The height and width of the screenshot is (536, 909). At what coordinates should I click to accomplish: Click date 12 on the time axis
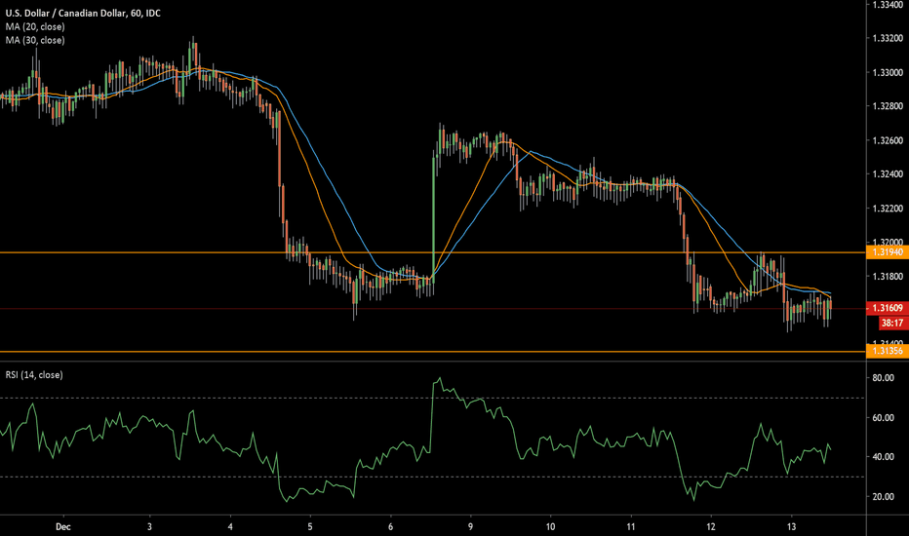coord(712,522)
